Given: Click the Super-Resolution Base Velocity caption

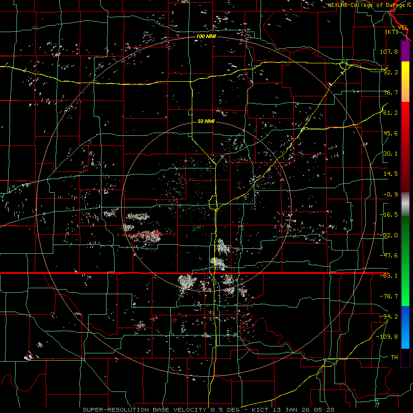Looking at the screenshot, I should point(209,410).
